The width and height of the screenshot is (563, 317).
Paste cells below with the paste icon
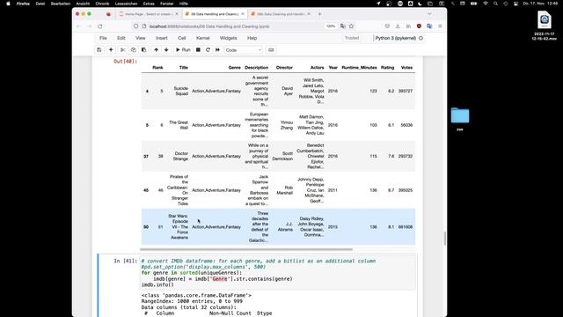point(143,50)
